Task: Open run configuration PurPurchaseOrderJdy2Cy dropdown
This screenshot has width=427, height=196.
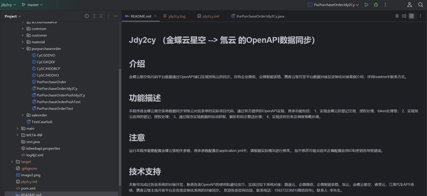Action: (x=333, y=5)
